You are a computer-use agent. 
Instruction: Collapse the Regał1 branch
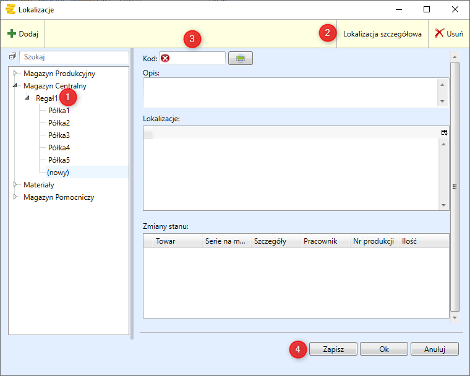point(28,98)
